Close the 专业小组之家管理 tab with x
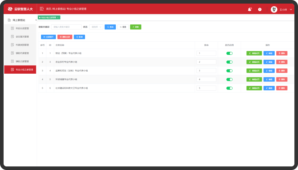The width and height of the screenshot is (298, 170). [58, 18]
